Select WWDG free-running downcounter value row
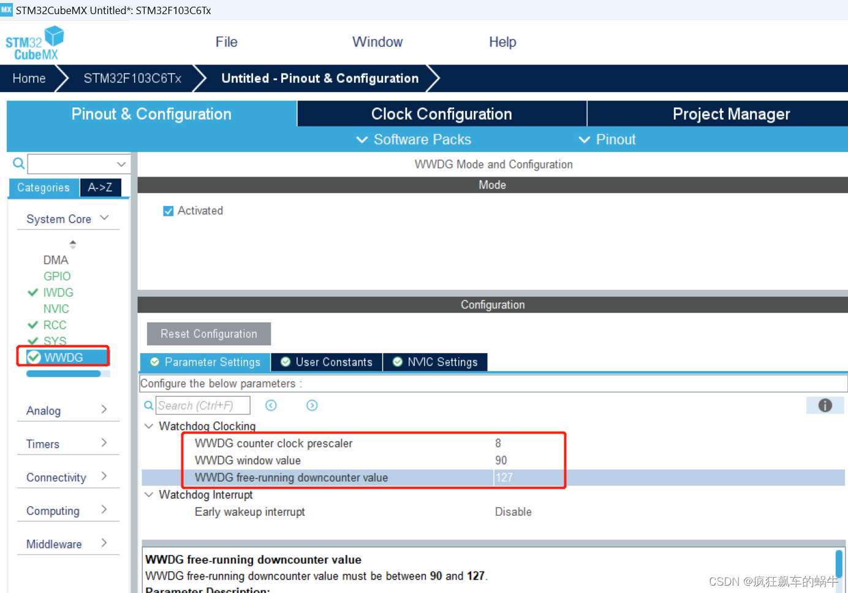 [x=493, y=478]
